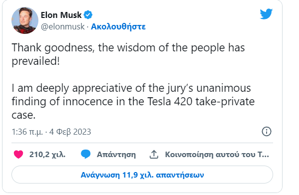Click Κοινοποίηση αυτού του T... share text
Viewport: 299px width, 195px height.
[x=217, y=155]
